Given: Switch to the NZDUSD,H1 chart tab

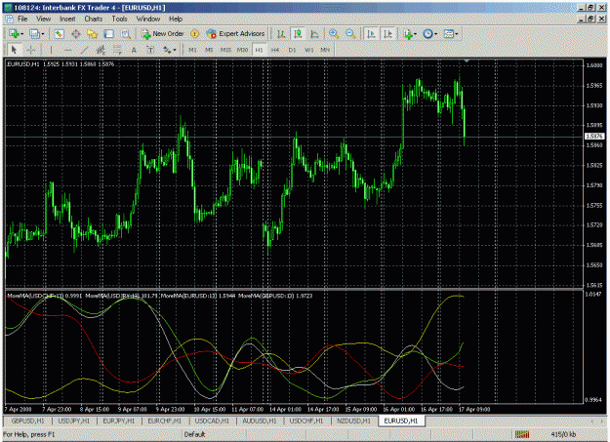Looking at the screenshot, I should tap(354, 421).
